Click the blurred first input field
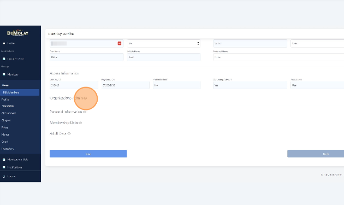This screenshot has height=205, width=344. pos(87,44)
